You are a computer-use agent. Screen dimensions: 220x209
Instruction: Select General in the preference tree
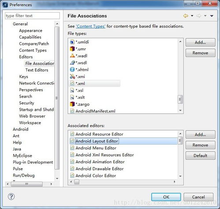click(20, 24)
